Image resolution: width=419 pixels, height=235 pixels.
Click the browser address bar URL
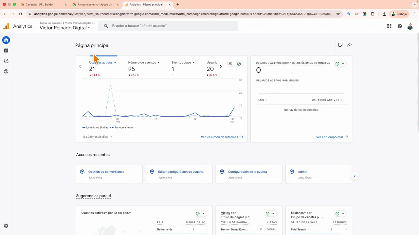click(183, 14)
